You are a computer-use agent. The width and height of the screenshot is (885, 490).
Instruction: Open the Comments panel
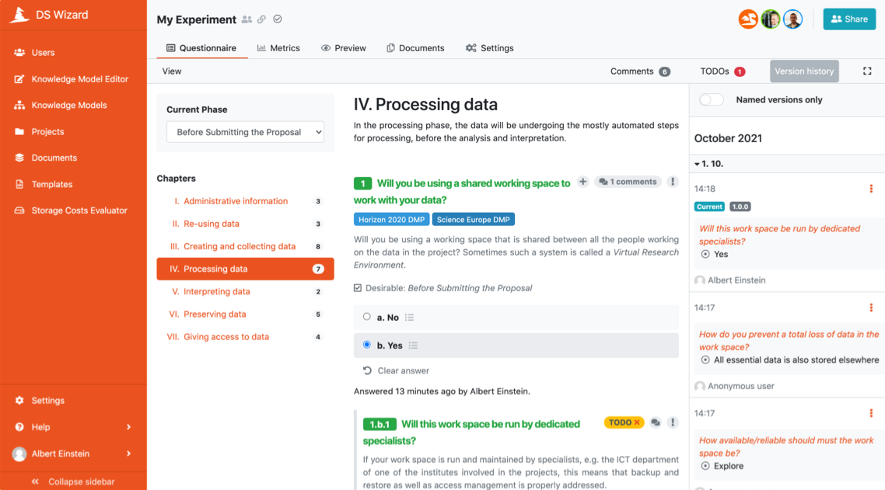click(x=640, y=71)
